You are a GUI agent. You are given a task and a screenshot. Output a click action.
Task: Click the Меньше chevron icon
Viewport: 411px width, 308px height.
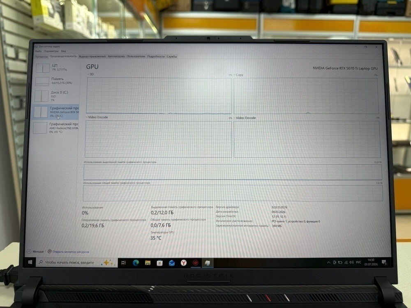click(x=29, y=251)
